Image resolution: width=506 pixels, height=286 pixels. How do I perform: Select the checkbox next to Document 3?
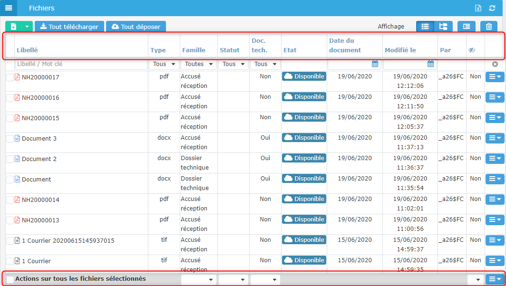(10, 139)
